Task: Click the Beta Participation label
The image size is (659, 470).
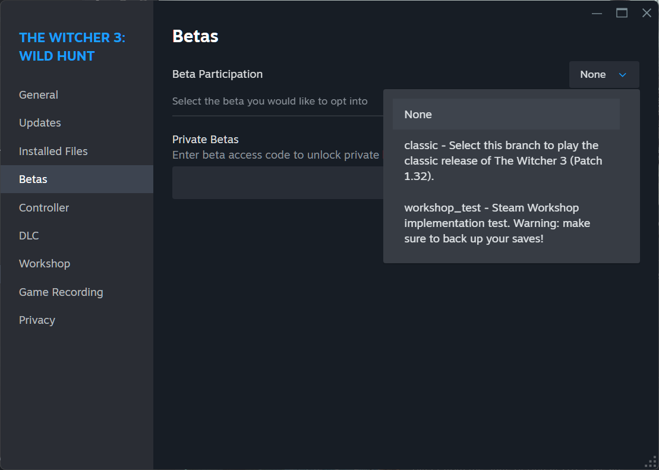Action: [217, 74]
